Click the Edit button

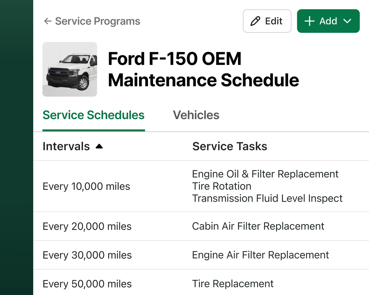(267, 21)
